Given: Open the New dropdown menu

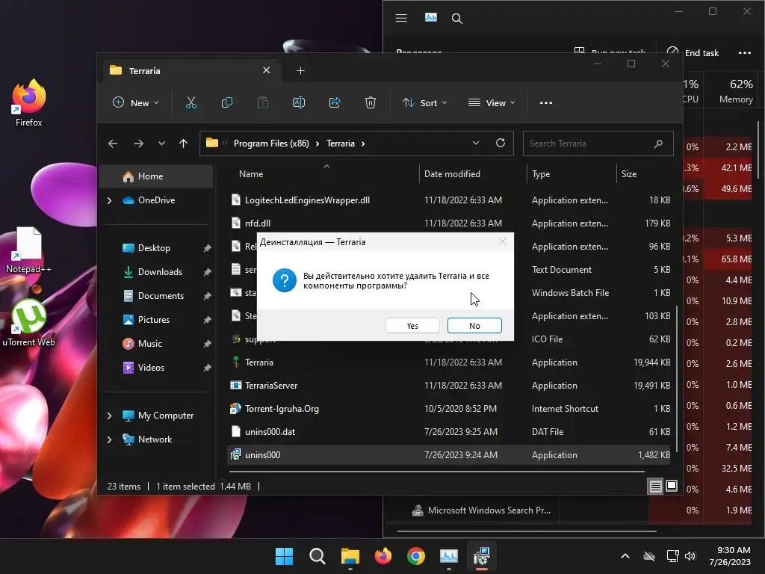Looking at the screenshot, I should click(x=136, y=102).
